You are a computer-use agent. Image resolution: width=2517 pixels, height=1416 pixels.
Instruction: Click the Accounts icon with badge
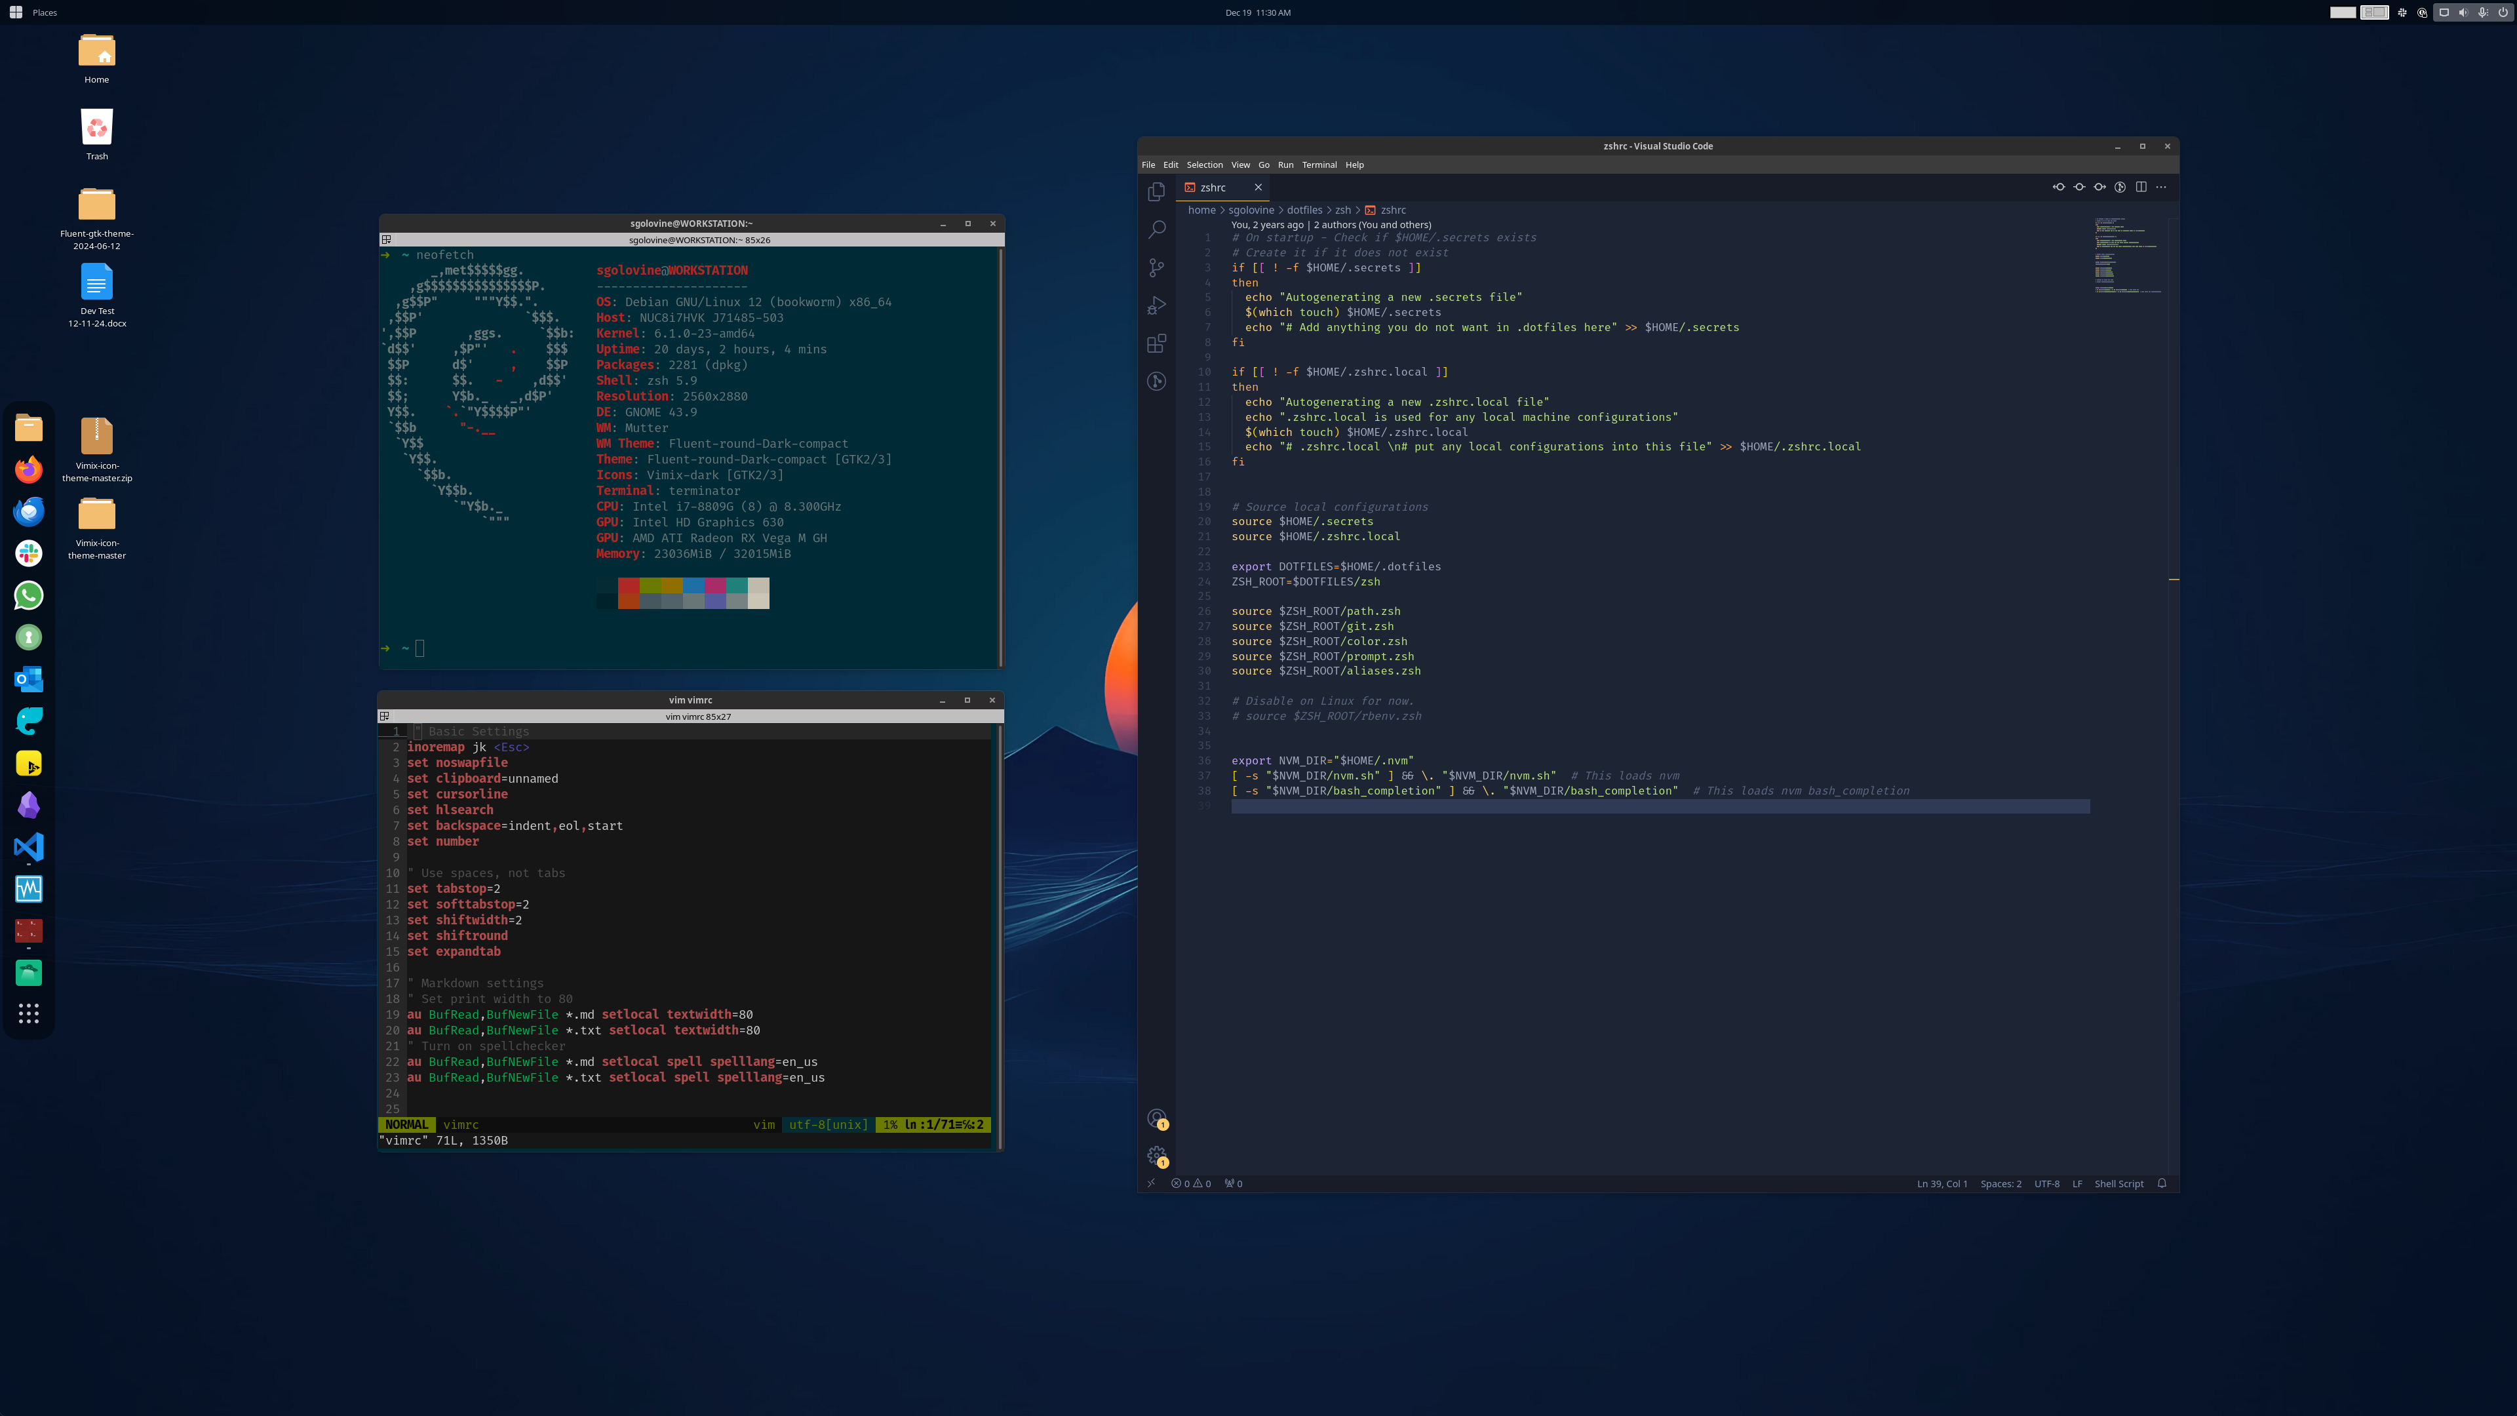coord(1157,1118)
